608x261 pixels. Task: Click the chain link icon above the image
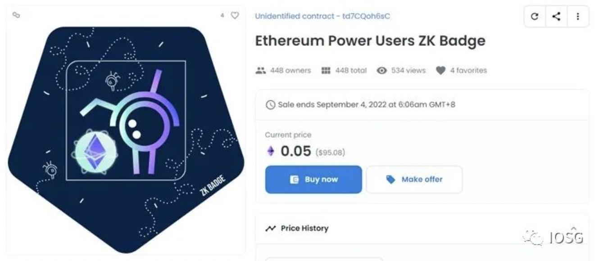(x=16, y=15)
